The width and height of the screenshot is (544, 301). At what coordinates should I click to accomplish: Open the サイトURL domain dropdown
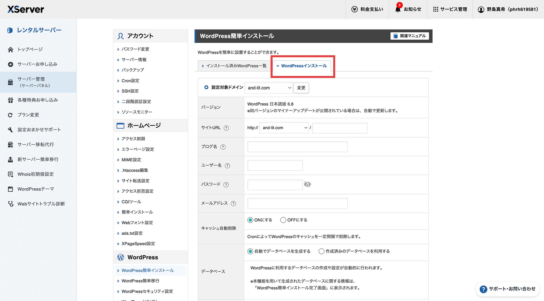(x=284, y=128)
